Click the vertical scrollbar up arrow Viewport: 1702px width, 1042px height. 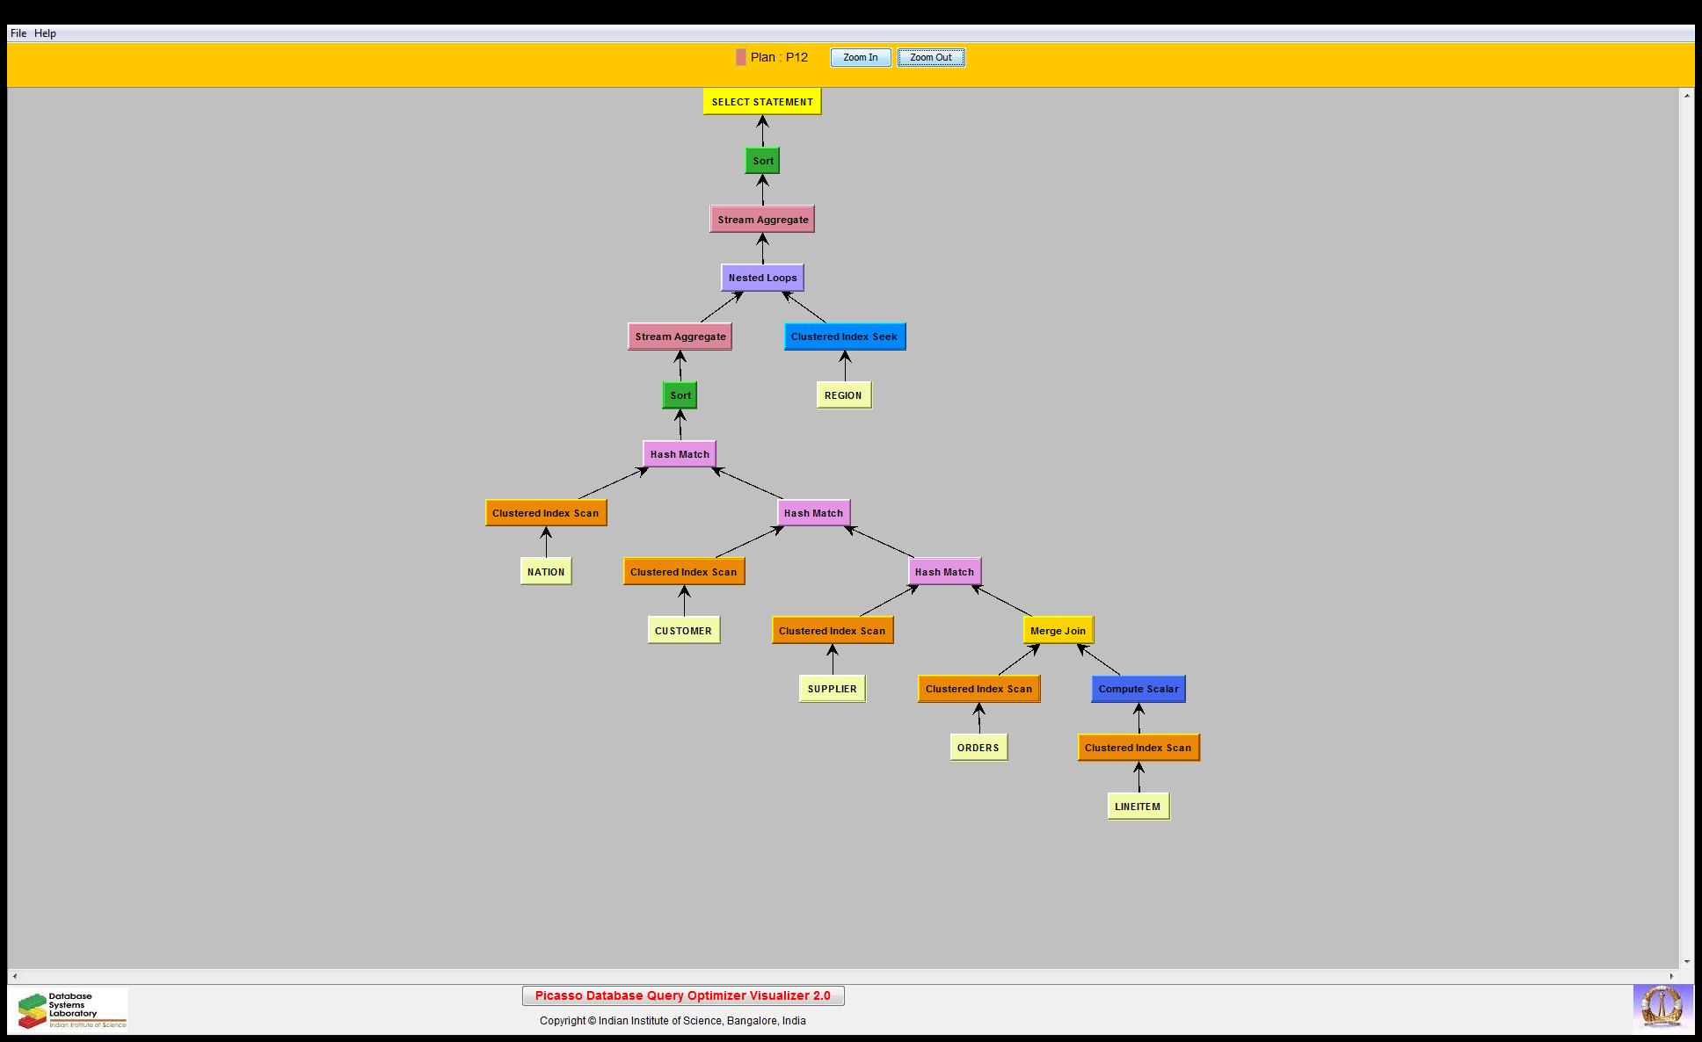pos(1686,95)
